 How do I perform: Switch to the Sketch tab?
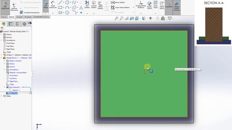[x=12, y=17]
